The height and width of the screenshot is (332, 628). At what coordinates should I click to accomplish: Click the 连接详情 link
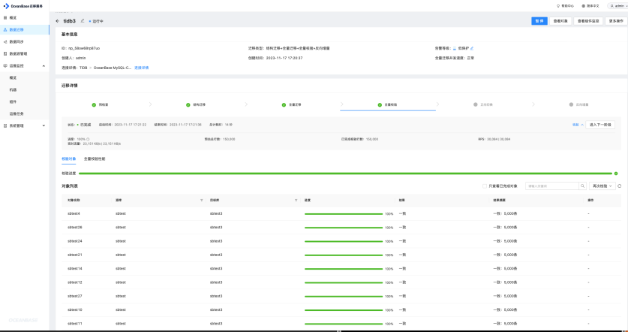[141, 68]
